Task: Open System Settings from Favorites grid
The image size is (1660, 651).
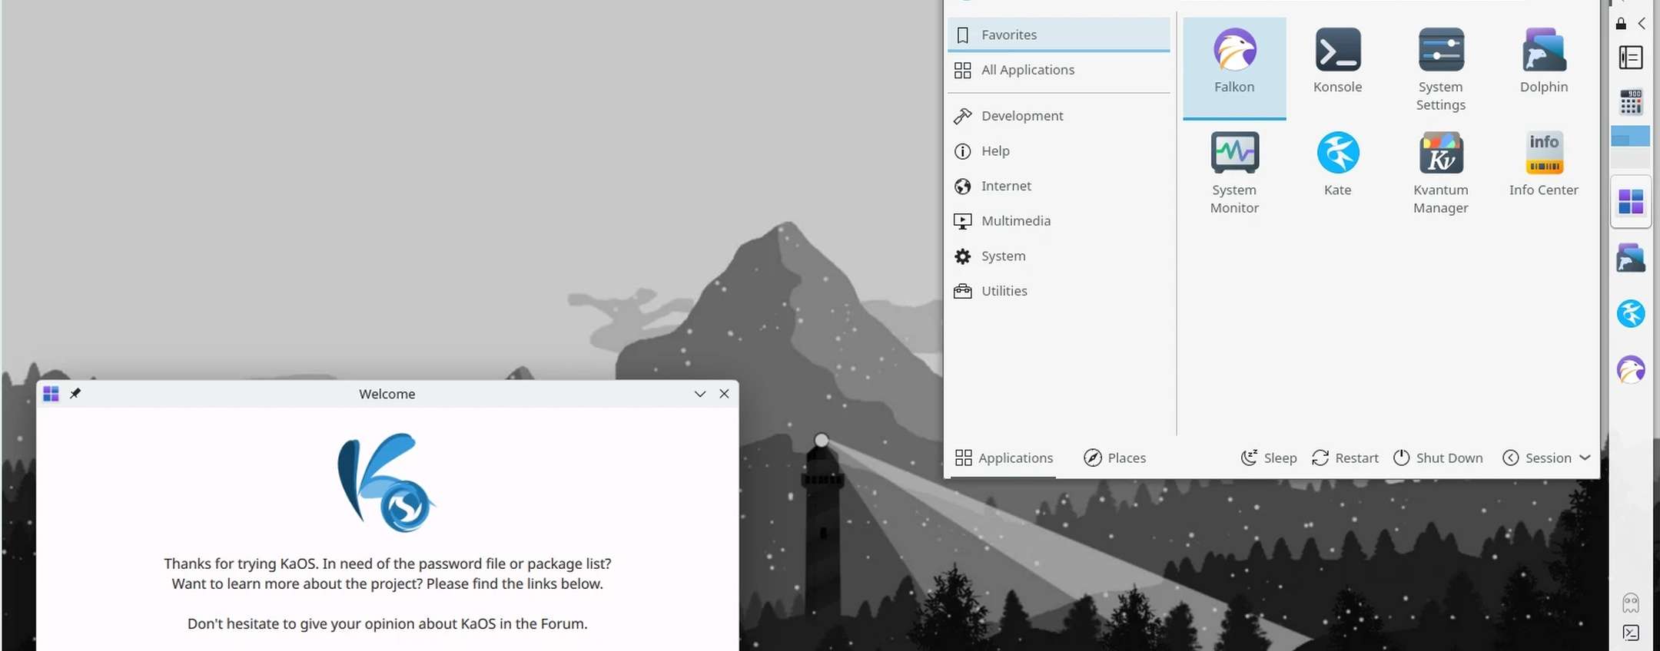Action: coord(1440,68)
